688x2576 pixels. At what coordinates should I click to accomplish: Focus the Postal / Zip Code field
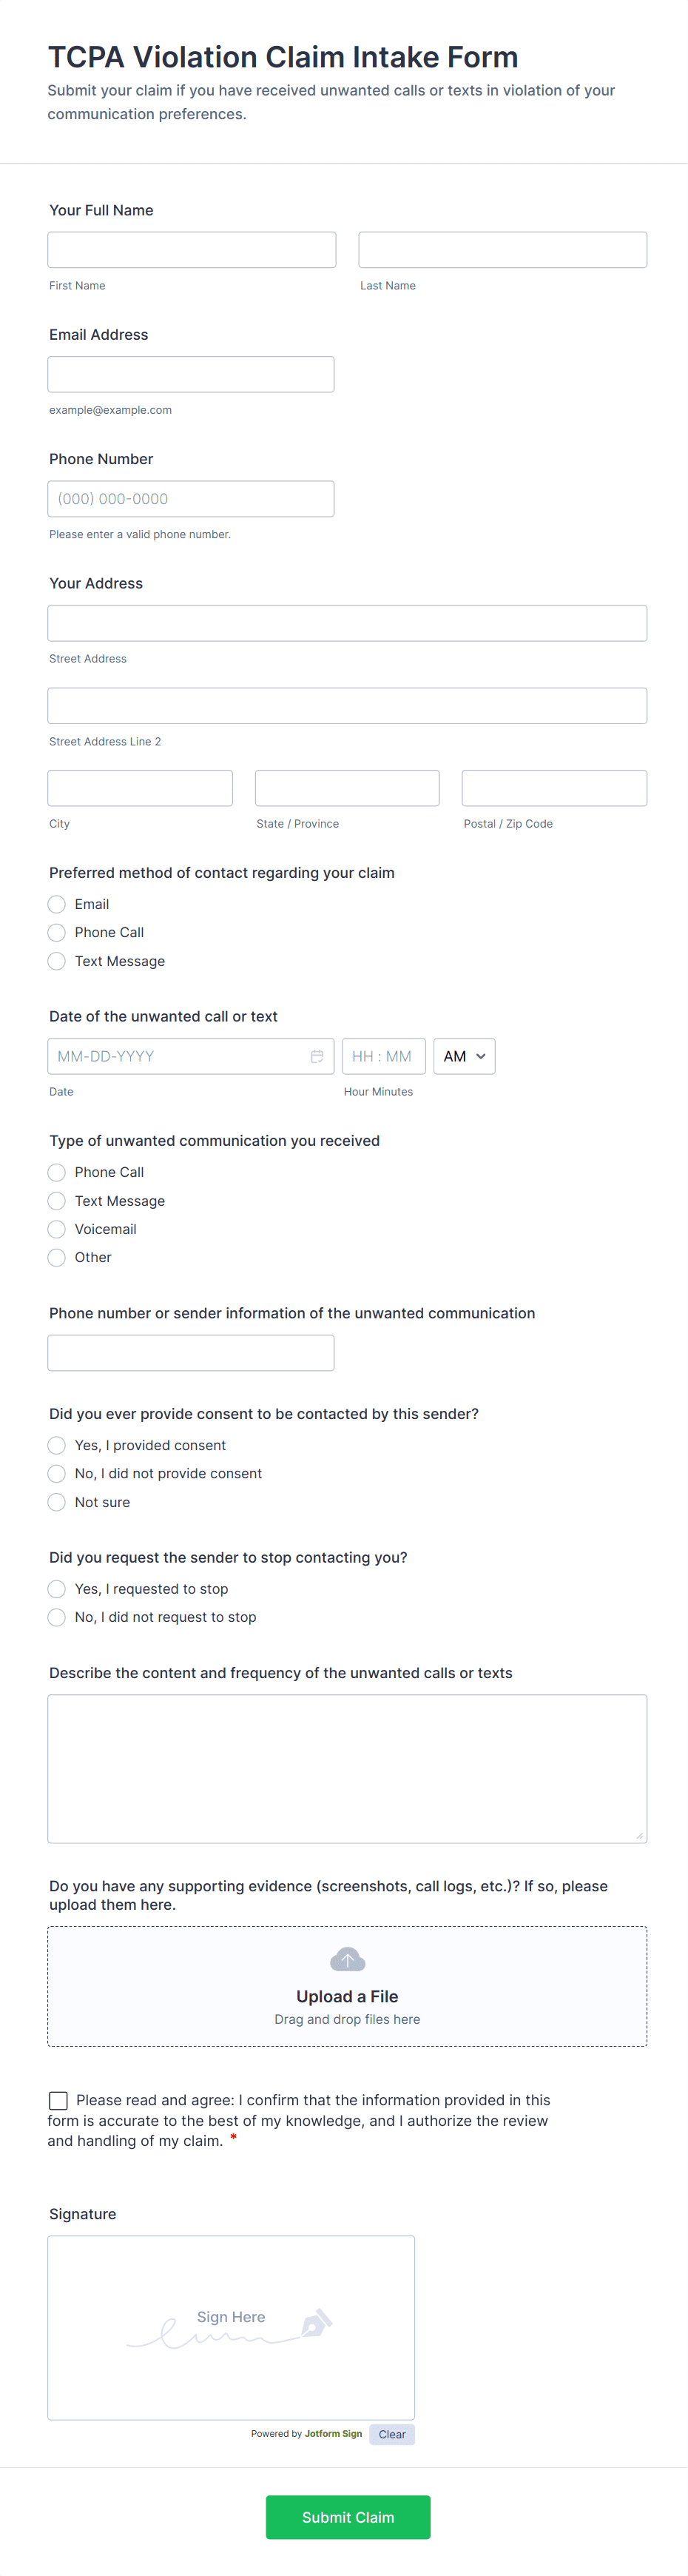pos(554,788)
